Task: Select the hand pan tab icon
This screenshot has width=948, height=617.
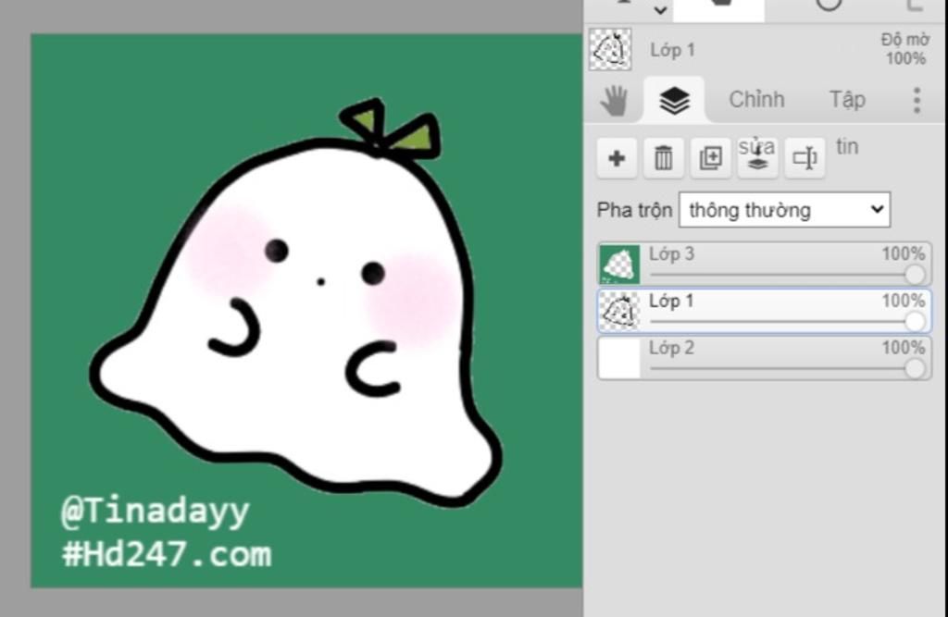Action: [x=614, y=100]
